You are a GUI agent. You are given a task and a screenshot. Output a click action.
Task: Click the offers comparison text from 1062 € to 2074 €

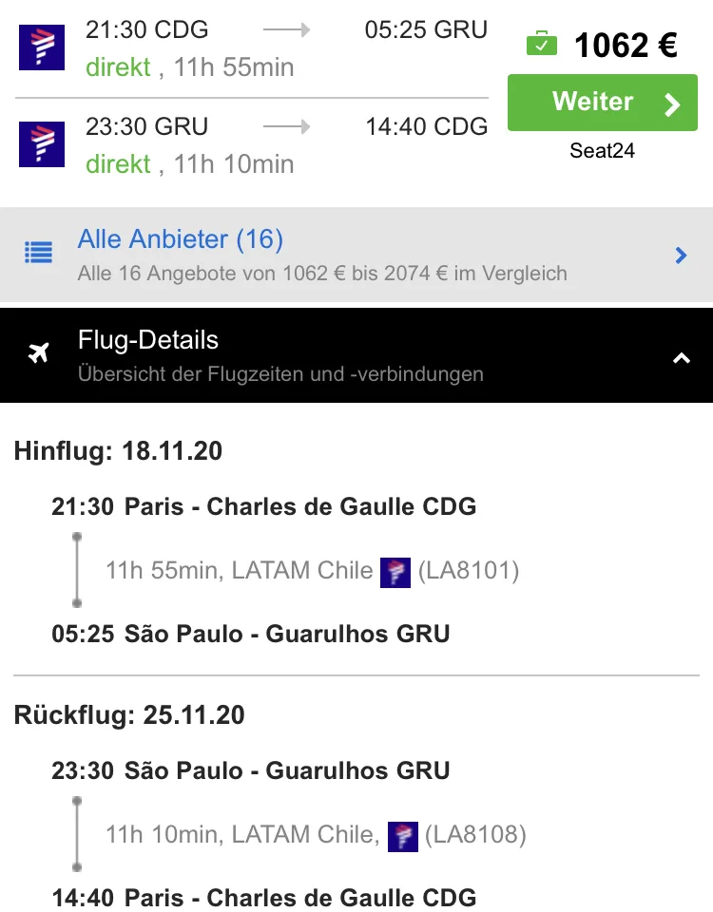322,274
